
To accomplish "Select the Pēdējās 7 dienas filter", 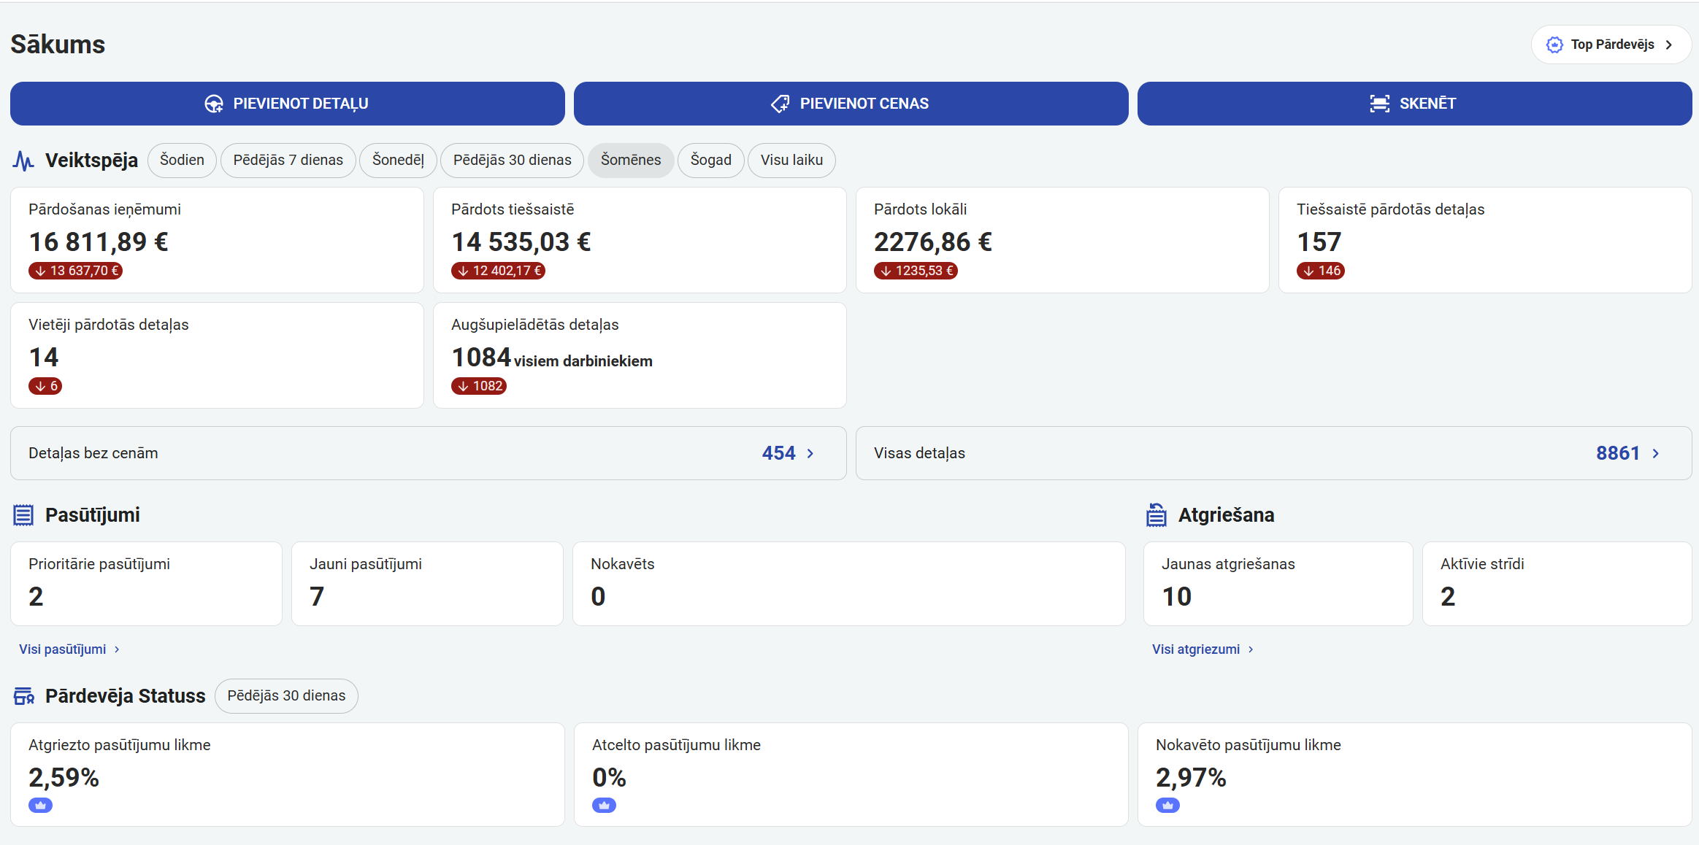I will tap(288, 161).
